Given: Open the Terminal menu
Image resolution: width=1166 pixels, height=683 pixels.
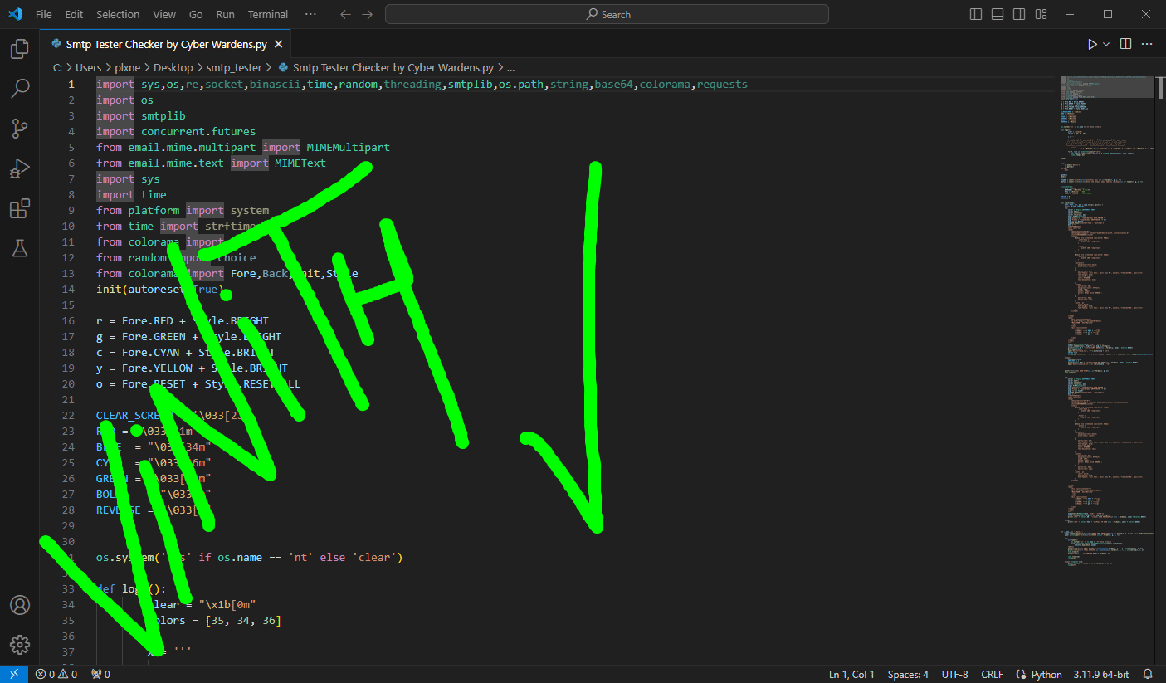Looking at the screenshot, I should [x=267, y=14].
